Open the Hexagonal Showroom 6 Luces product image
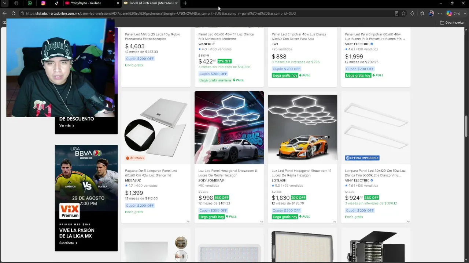 click(x=229, y=127)
